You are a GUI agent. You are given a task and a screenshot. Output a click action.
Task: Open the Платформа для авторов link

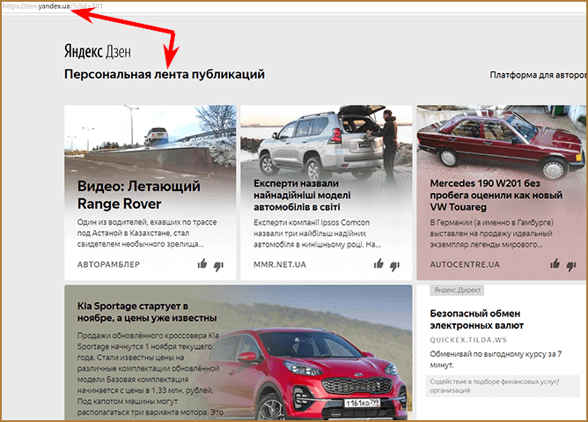coord(538,75)
